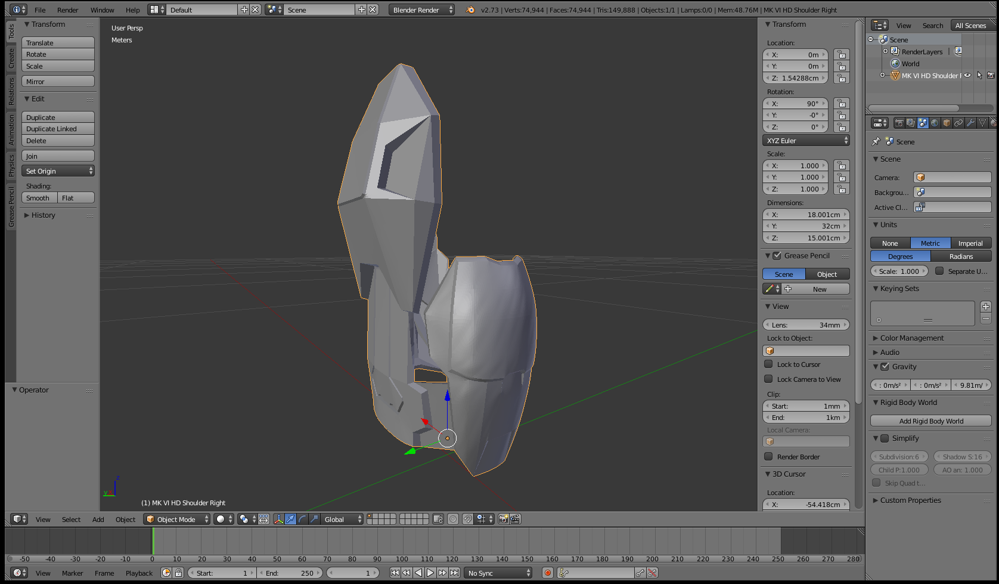
Task: Disable the Gravity checkbox
Action: pyautogui.click(x=885, y=367)
